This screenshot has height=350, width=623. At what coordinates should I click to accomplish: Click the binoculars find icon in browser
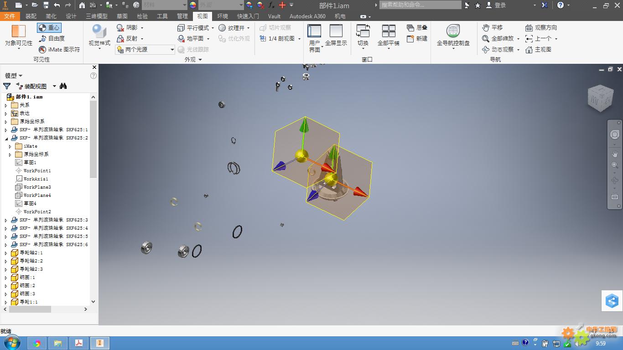[63, 86]
